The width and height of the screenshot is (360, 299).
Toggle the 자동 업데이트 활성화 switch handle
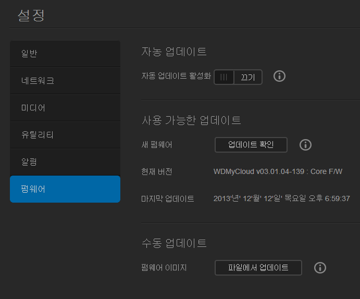pos(224,77)
